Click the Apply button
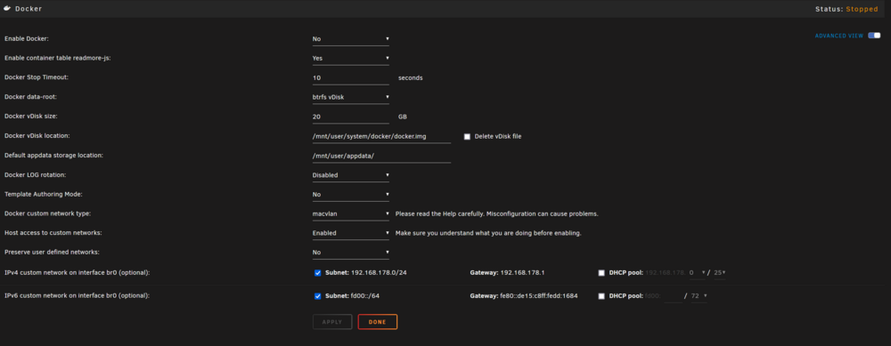 (332, 322)
